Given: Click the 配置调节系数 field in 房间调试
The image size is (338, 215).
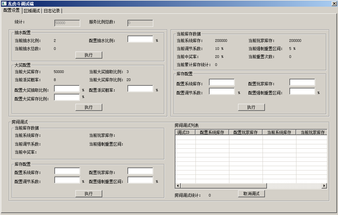Looking at the screenshot, I should (x=66, y=181).
